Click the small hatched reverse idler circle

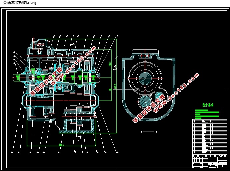(159, 96)
